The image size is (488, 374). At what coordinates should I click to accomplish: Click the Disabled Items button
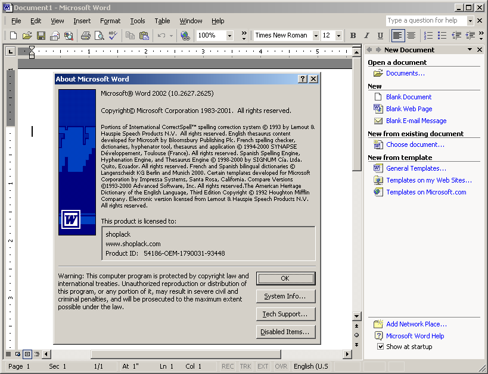pos(285,332)
